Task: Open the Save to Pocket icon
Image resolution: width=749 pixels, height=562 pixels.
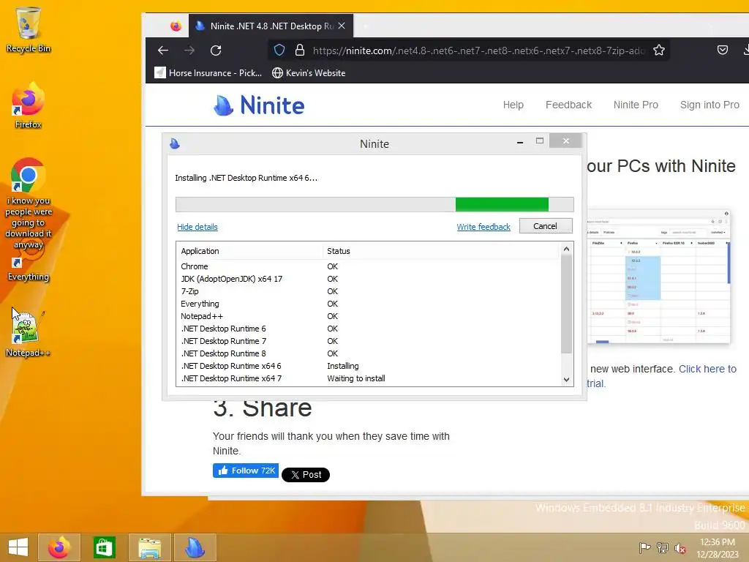Action: pyautogui.click(x=723, y=50)
